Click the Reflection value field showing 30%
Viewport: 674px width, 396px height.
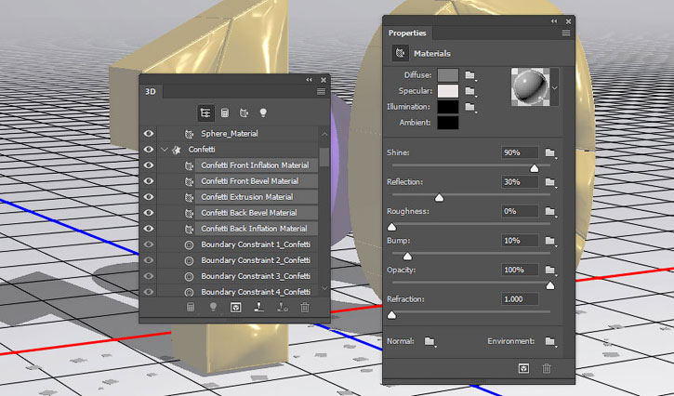520,182
